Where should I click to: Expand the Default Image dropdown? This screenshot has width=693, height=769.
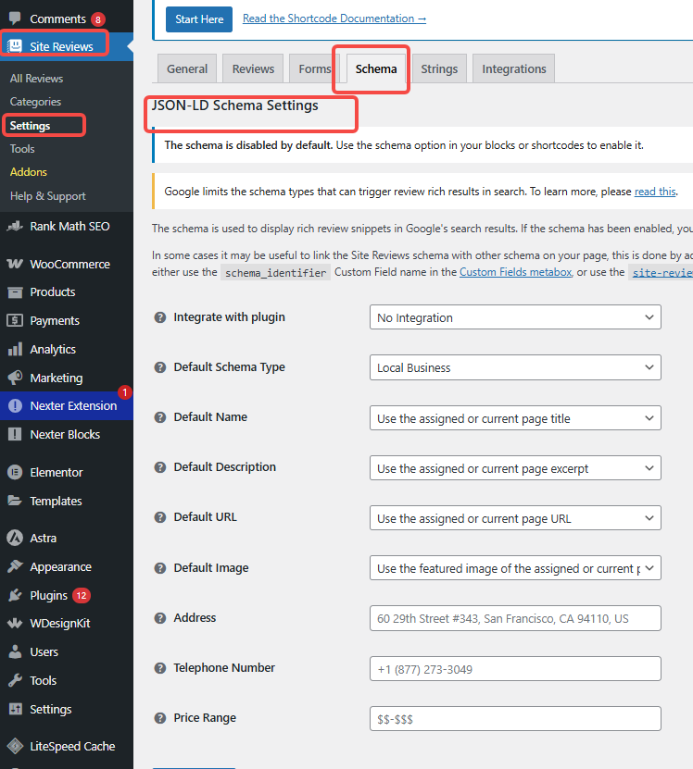pyautogui.click(x=514, y=568)
